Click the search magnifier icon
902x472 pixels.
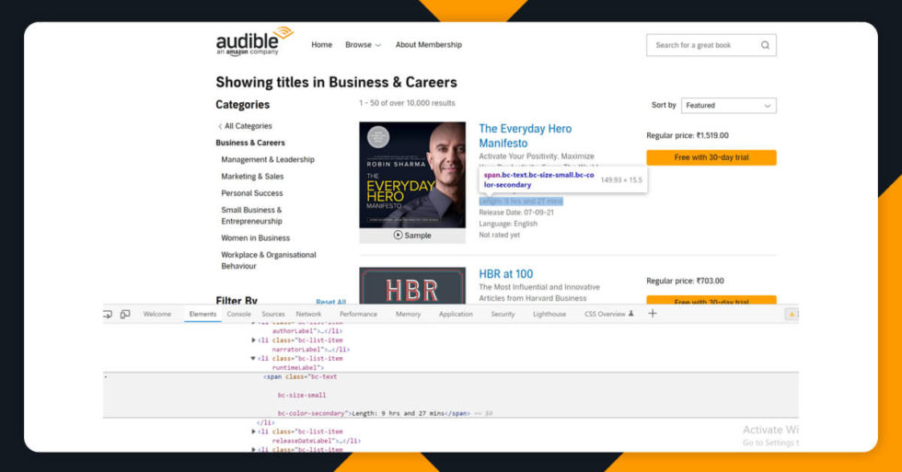[x=765, y=45]
